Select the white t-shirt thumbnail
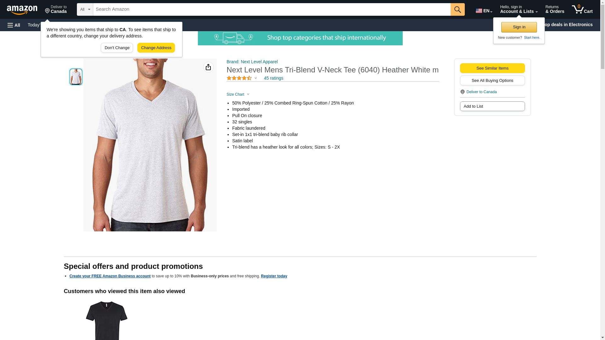 [x=76, y=77]
